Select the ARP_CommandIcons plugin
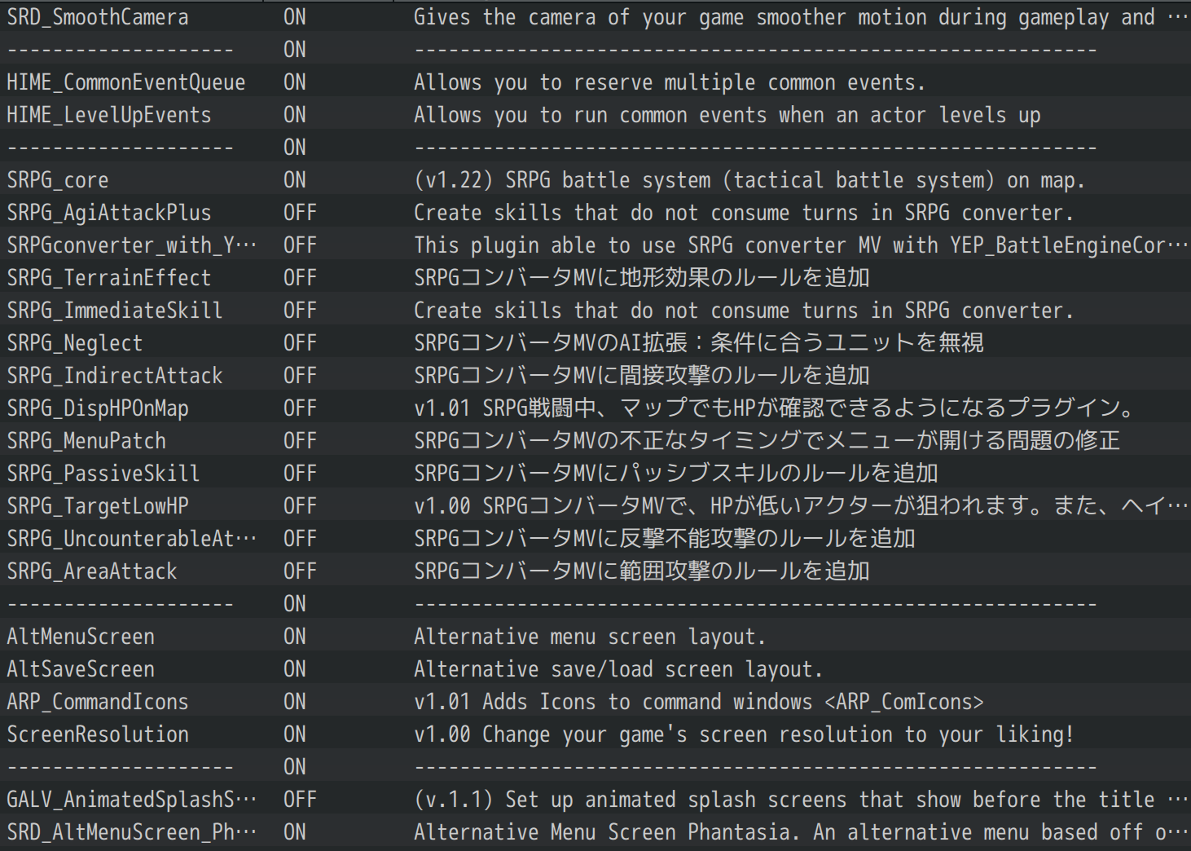This screenshot has height=851, width=1191. [x=595, y=701]
